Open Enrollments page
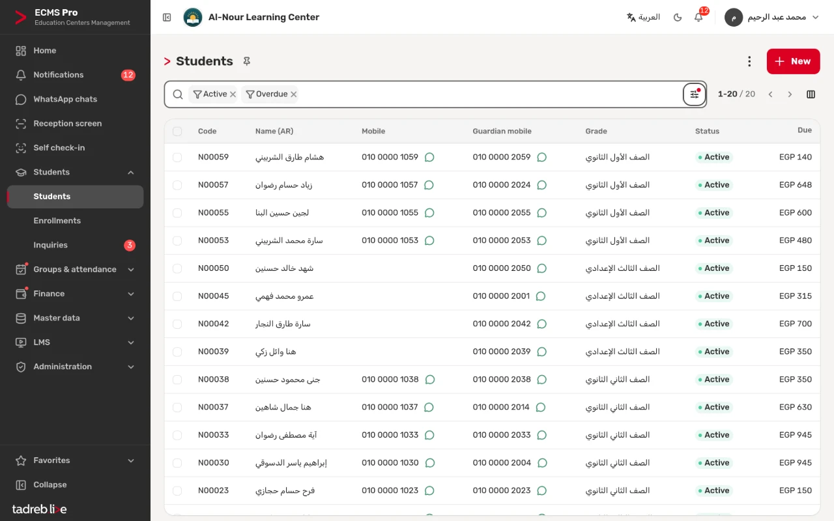The width and height of the screenshot is (834, 521). click(x=75, y=221)
